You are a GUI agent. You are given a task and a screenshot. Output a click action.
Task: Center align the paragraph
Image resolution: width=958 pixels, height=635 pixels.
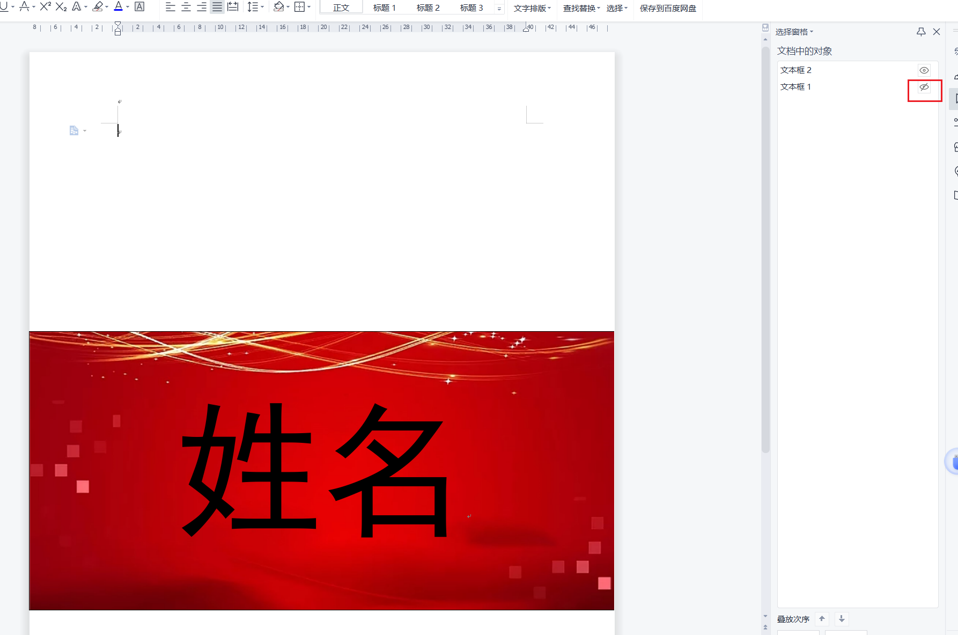(186, 7)
